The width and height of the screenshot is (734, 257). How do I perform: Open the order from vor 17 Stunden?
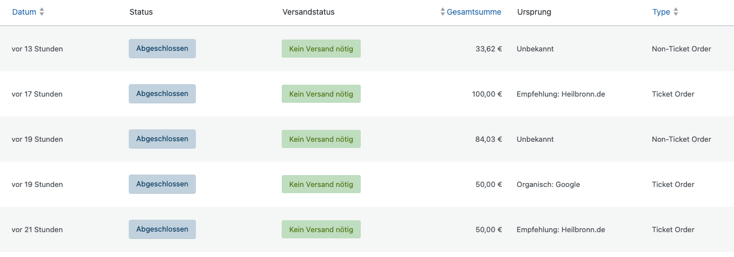point(37,94)
